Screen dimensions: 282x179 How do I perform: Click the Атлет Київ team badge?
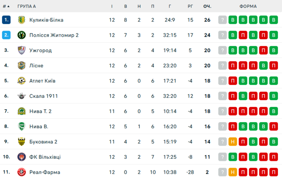click(x=22, y=81)
